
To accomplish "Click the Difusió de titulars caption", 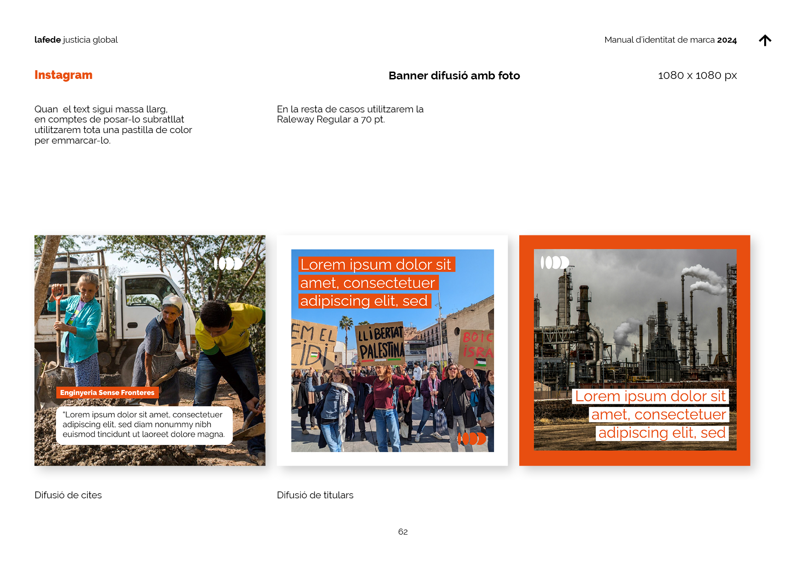I will 315,495.
